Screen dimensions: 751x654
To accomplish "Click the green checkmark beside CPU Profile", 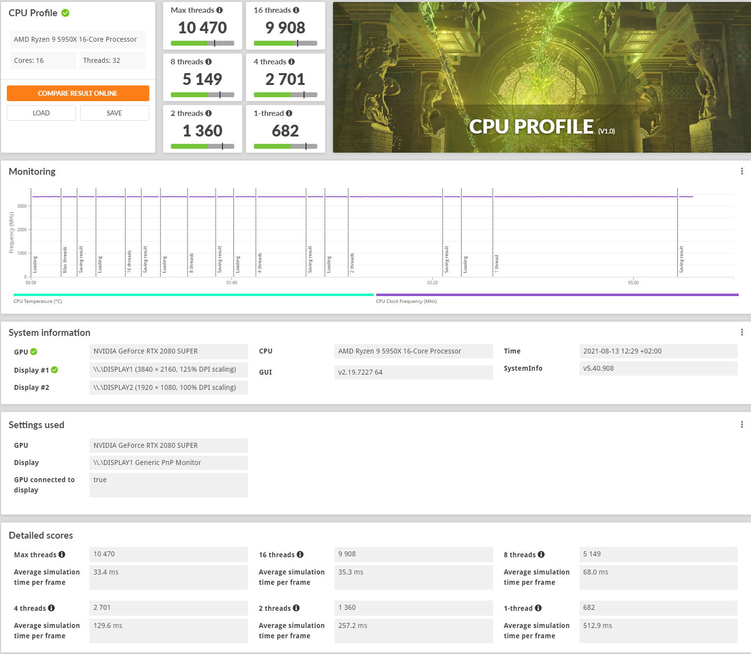I will click(66, 13).
